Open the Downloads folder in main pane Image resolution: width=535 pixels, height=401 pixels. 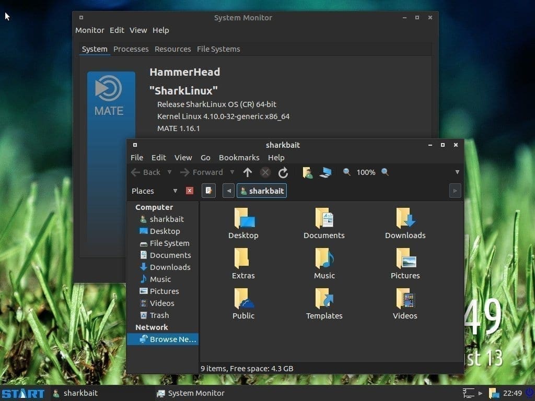click(405, 223)
